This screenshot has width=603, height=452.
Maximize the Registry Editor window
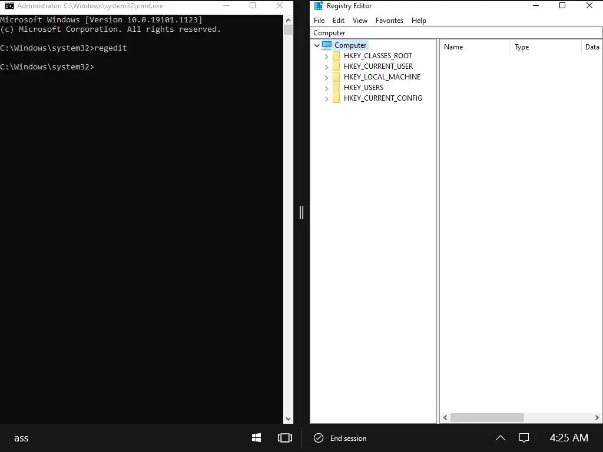pos(562,5)
